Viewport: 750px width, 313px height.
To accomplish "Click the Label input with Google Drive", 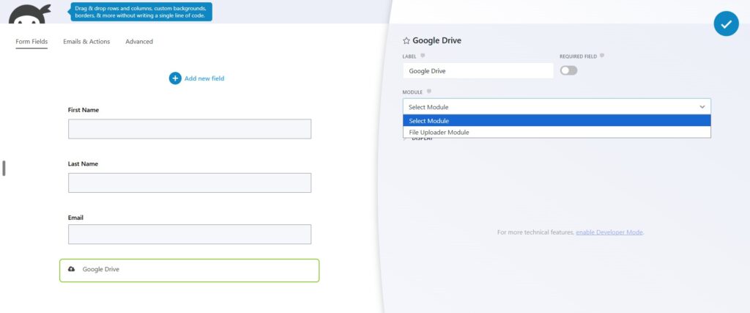I will 478,71.
